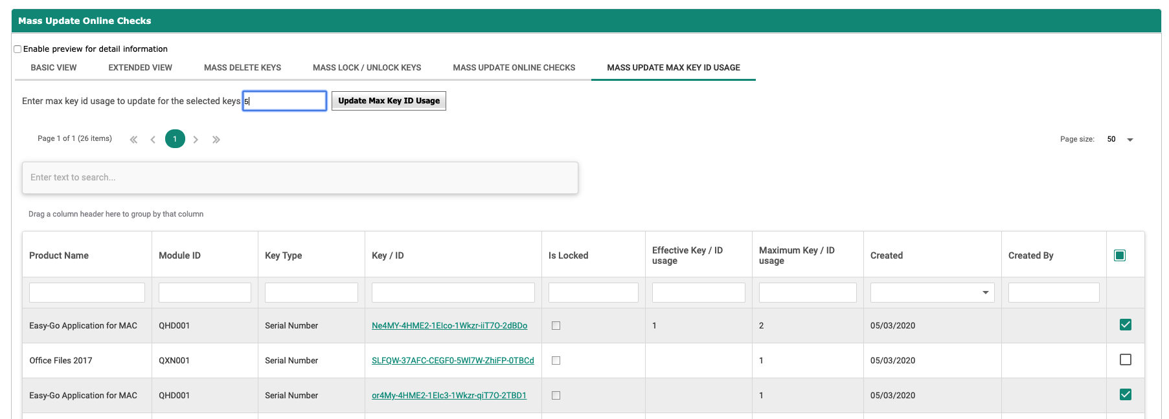Jump to last page using double-right arrow
The width and height of the screenshot is (1169, 419).
coord(216,140)
